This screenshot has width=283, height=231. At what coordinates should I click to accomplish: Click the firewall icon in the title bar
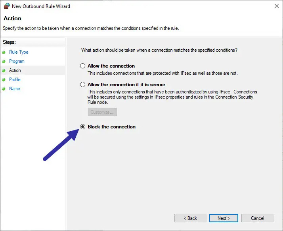[6, 6]
